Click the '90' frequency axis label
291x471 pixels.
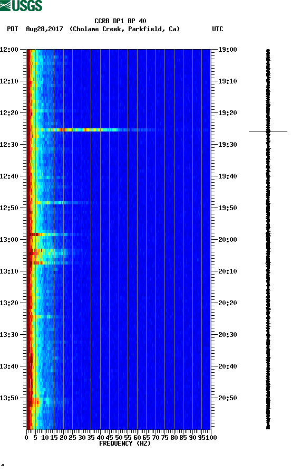tap(192, 438)
